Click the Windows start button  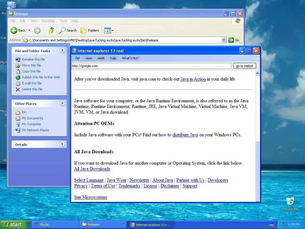click(14, 225)
